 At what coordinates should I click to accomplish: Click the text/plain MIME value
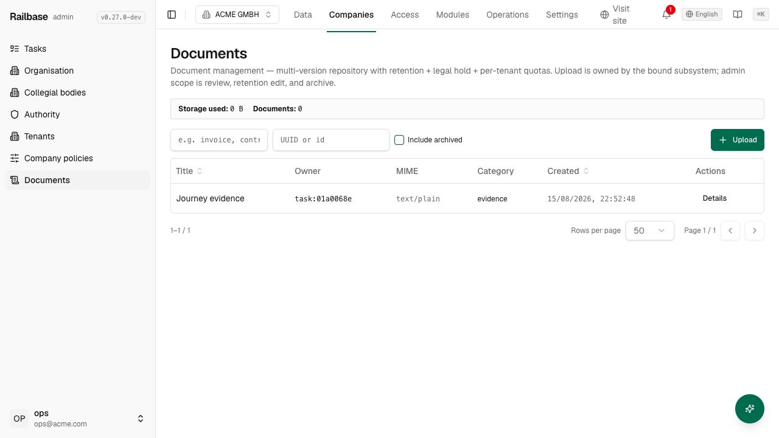418,199
